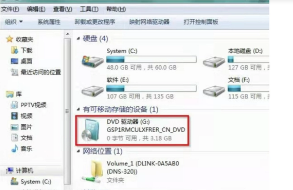293x190 pixels.
Task: Open the Volume_1 network folder icon
Action: pos(93,172)
